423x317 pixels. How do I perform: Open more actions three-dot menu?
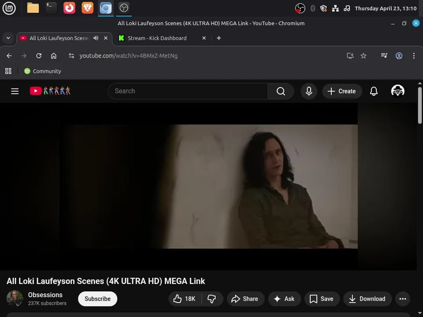click(403, 299)
